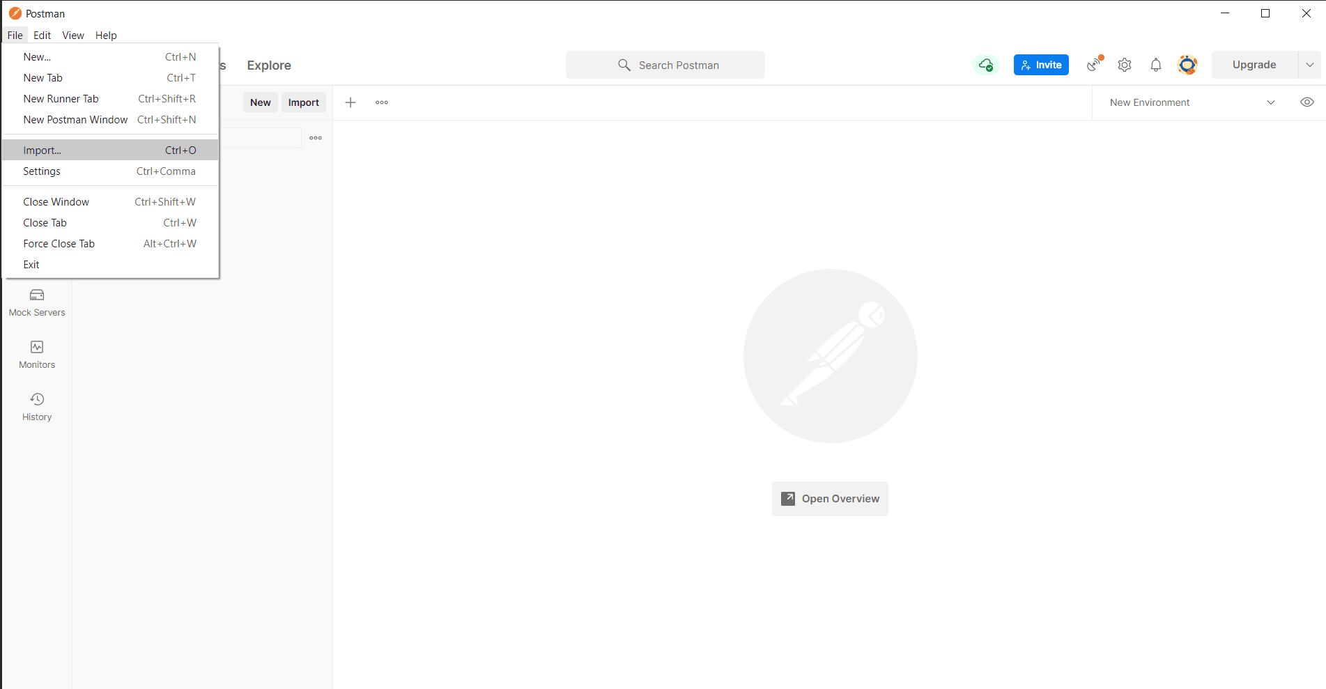This screenshot has height=689, width=1326.
Task: Select Close Window menu entry
Action: point(110,202)
